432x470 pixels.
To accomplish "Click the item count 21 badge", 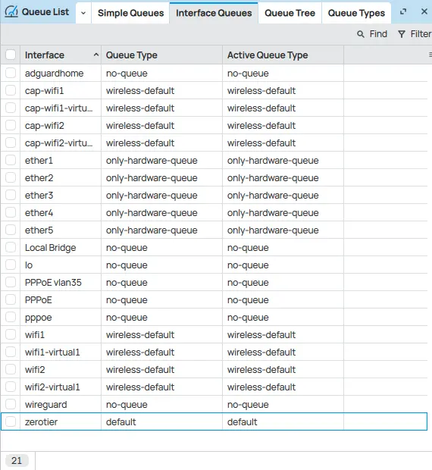I will click(x=17, y=460).
